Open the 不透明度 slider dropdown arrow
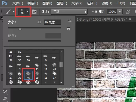This screenshot has height=102, width=136. tap(120, 12)
